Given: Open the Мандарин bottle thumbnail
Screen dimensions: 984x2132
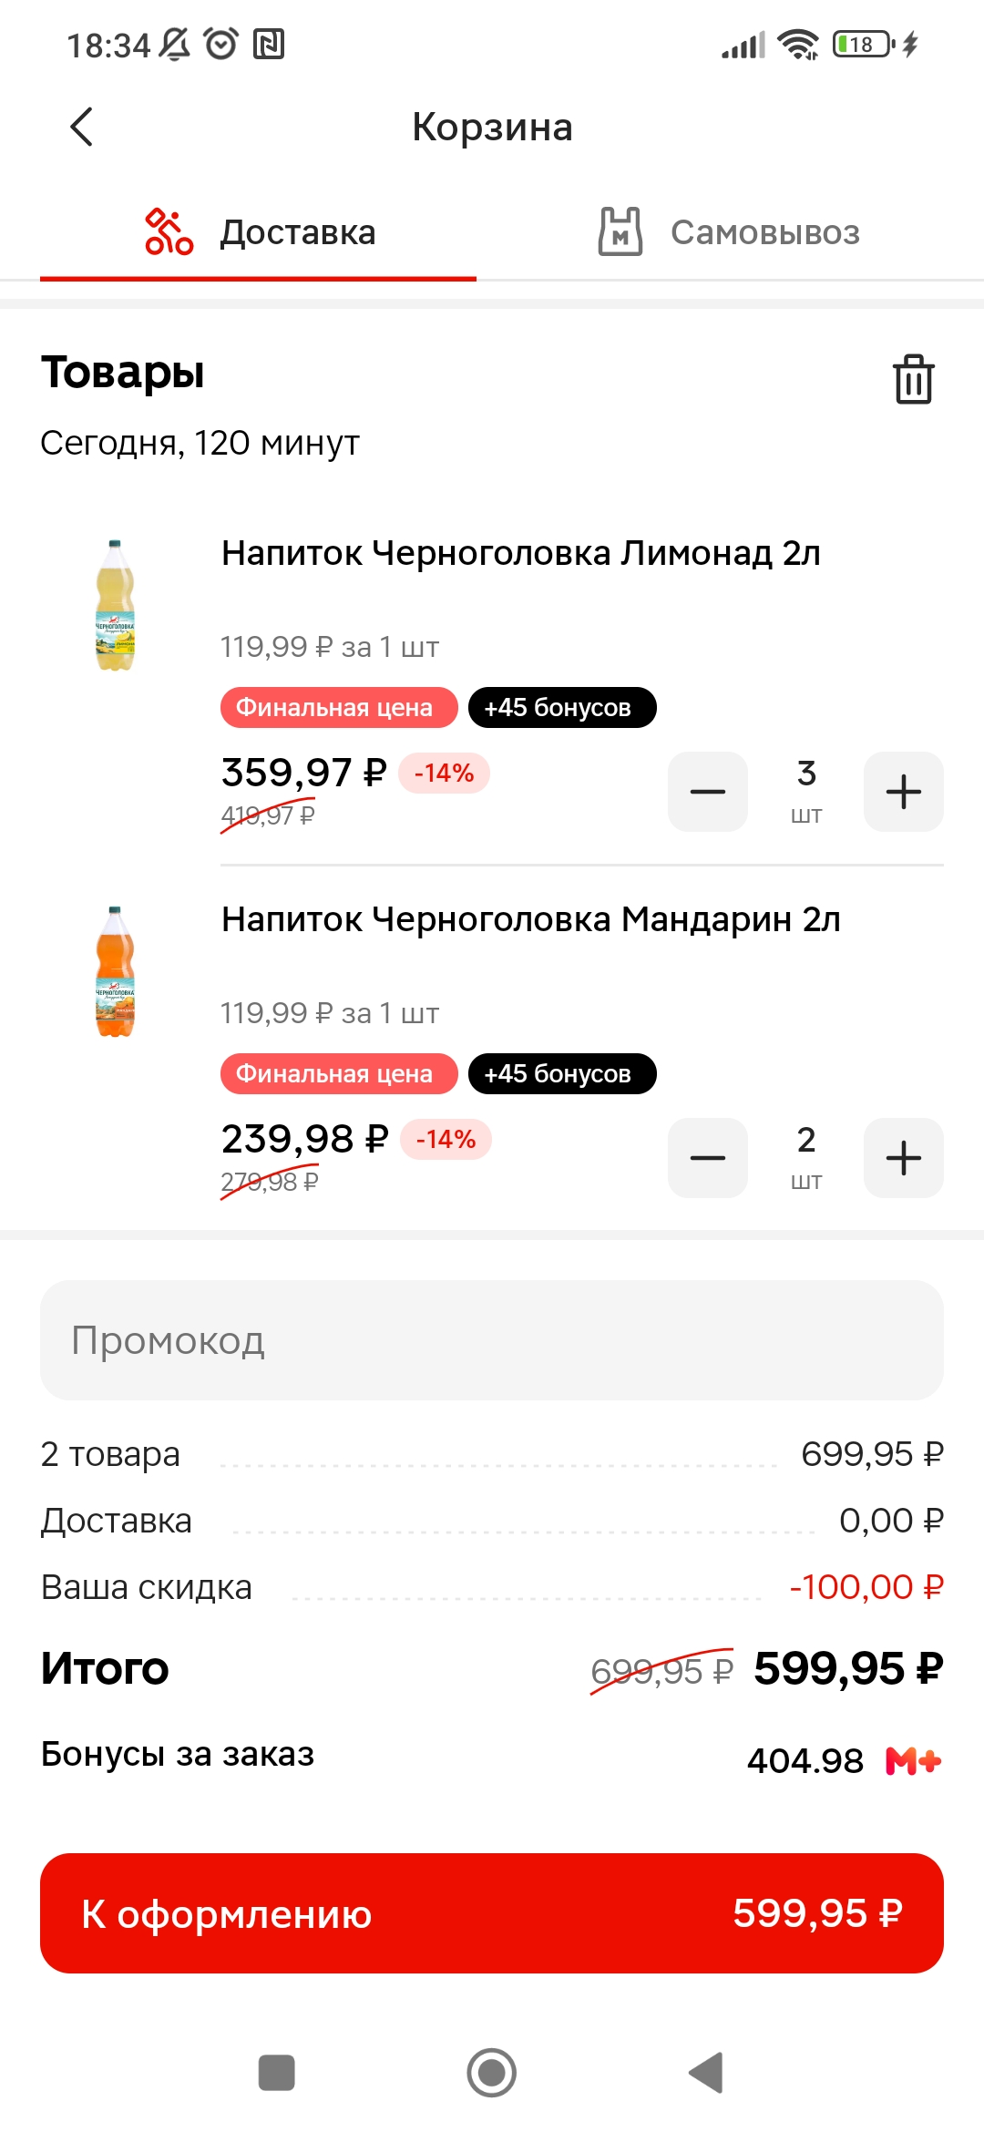Looking at the screenshot, I should [115, 972].
